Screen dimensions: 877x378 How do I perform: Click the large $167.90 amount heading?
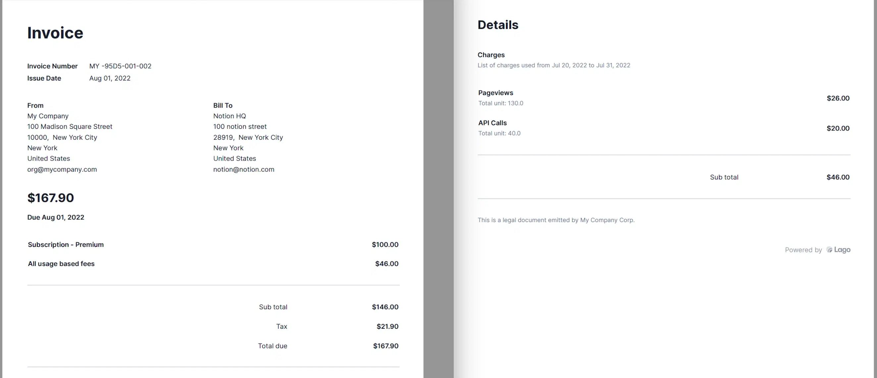(50, 198)
